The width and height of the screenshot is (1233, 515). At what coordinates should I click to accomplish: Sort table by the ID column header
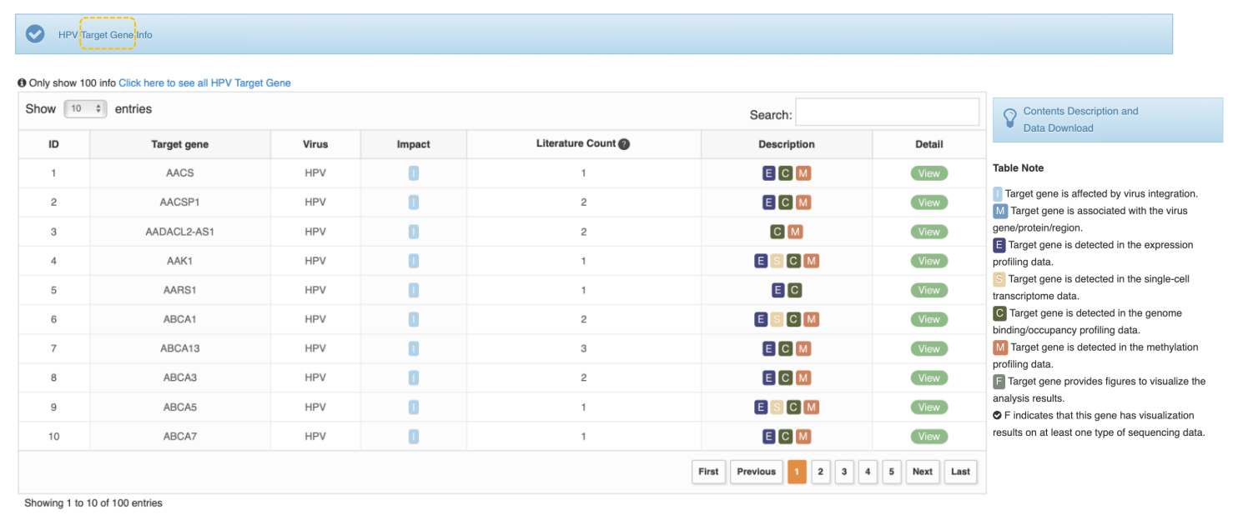click(x=53, y=144)
